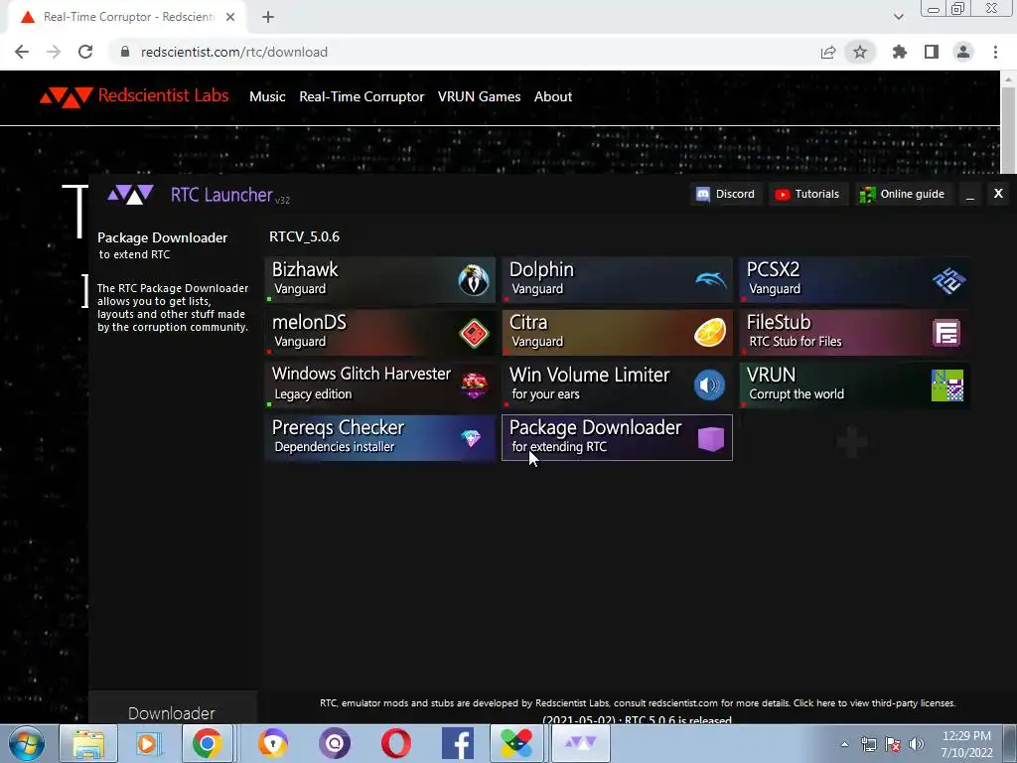Viewport: 1017px width, 763px height.
Task: Click the Dolphin emulator dolphin icon
Action: [x=711, y=280]
